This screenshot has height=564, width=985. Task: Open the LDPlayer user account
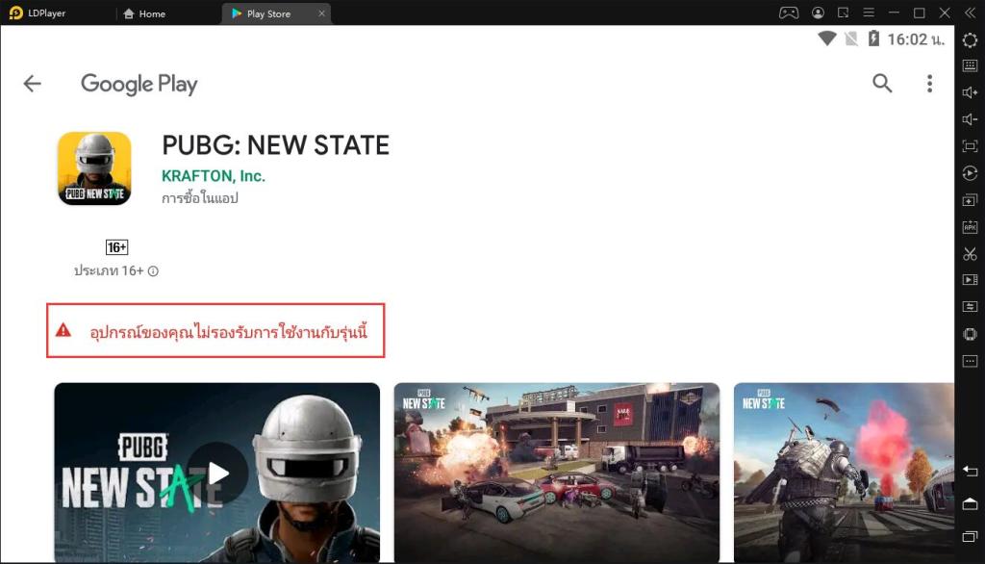point(818,13)
